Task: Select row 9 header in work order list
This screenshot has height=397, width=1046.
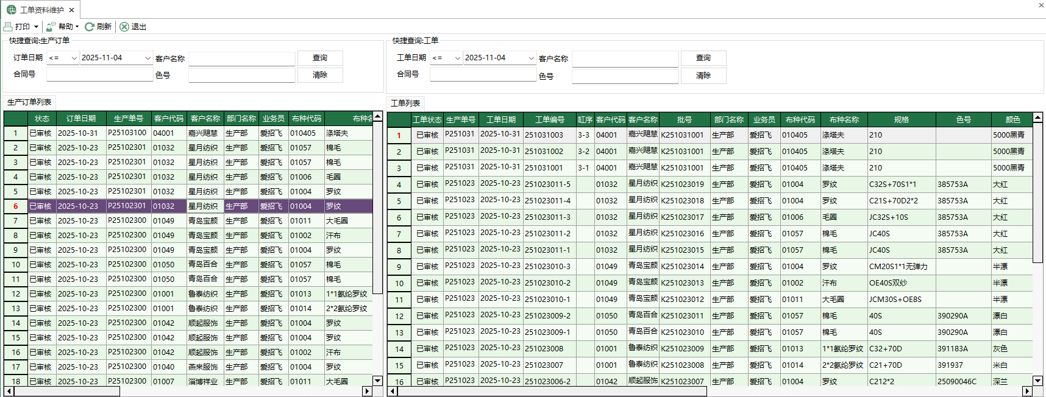Action: tap(399, 267)
